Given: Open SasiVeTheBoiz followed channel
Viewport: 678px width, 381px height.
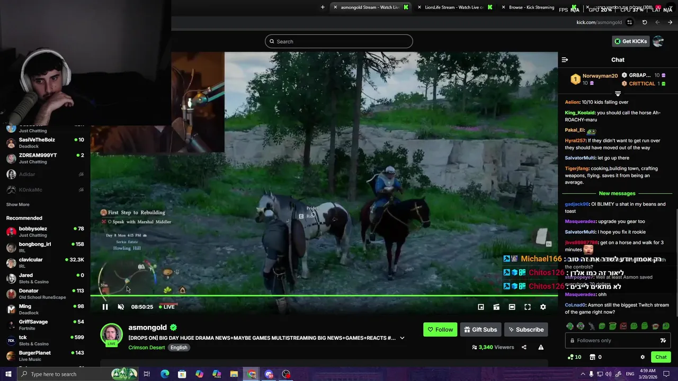Looking at the screenshot, I should [x=45, y=143].
